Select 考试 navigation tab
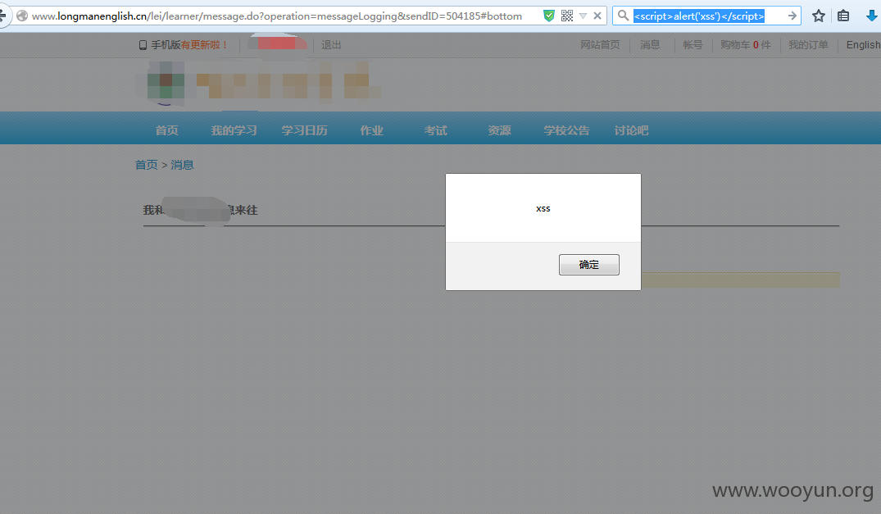The height and width of the screenshot is (514, 881). (435, 130)
